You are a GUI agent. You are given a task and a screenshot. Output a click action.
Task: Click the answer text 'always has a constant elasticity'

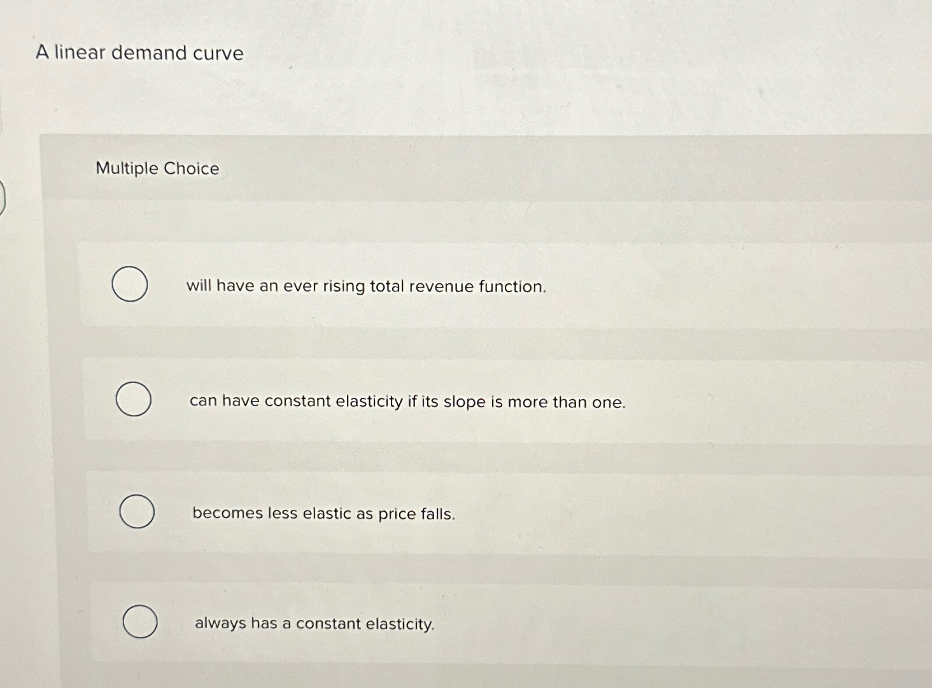point(313,623)
